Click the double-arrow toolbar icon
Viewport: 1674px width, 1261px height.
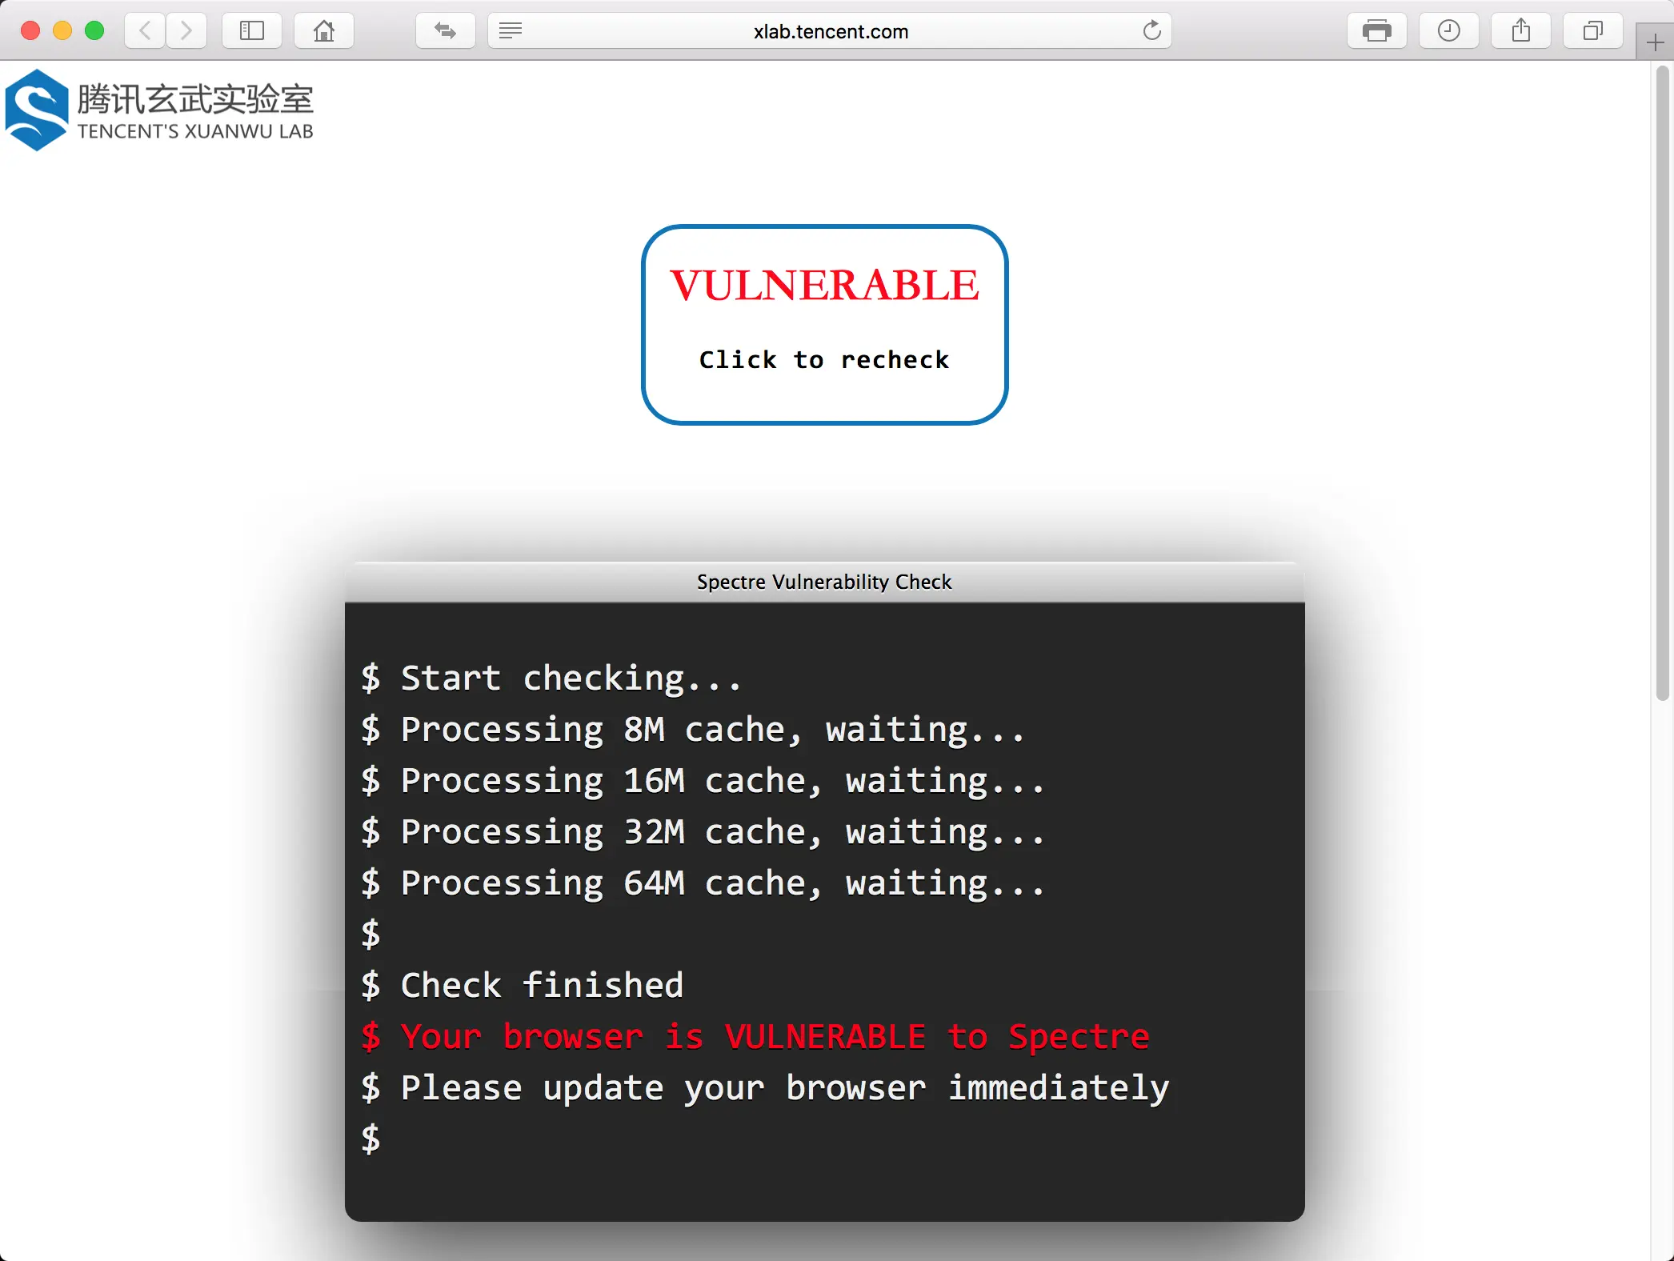coord(445,31)
